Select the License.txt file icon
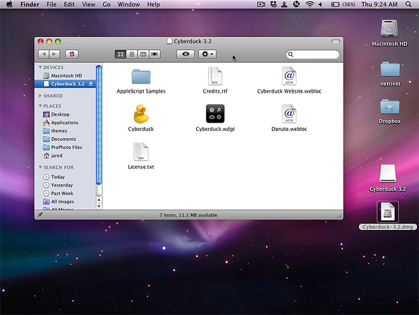 tap(141, 151)
